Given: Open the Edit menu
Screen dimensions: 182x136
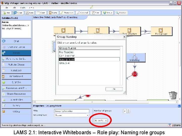Looking at the screenshot, I should click(14, 8).
